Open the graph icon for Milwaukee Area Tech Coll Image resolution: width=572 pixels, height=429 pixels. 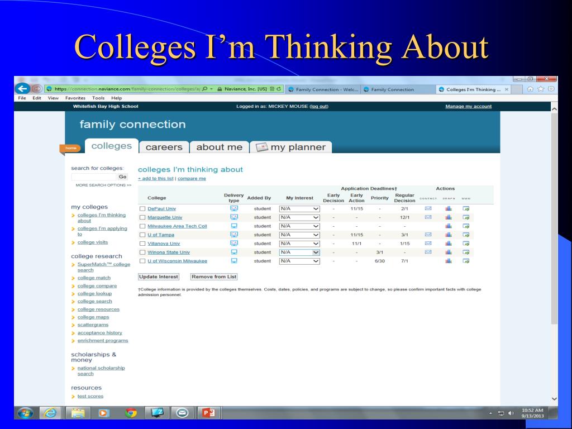point(449,226)
